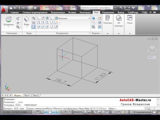Click the Виды views button

pyautogui.click(x=26, y=21)
